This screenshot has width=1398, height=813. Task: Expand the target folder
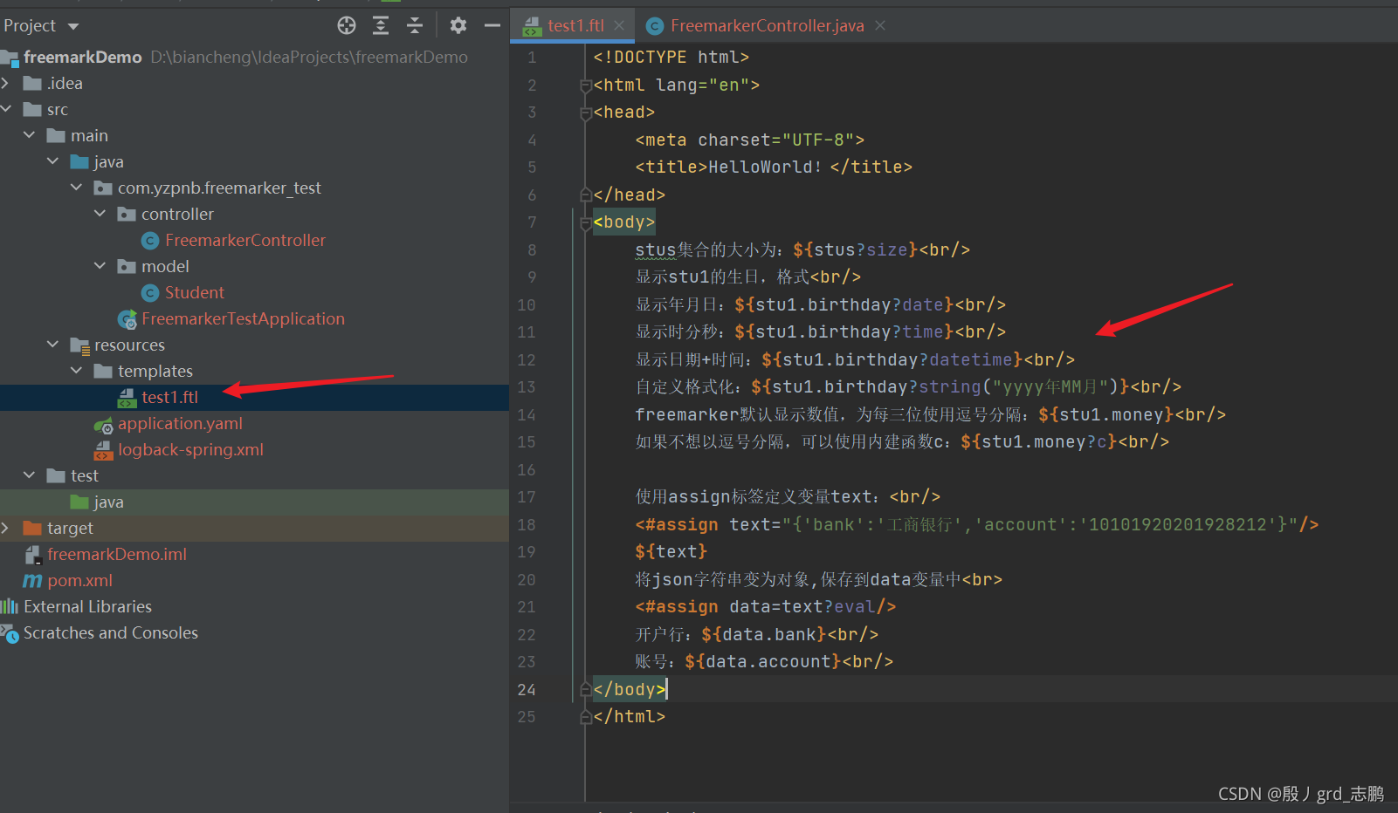6,528
